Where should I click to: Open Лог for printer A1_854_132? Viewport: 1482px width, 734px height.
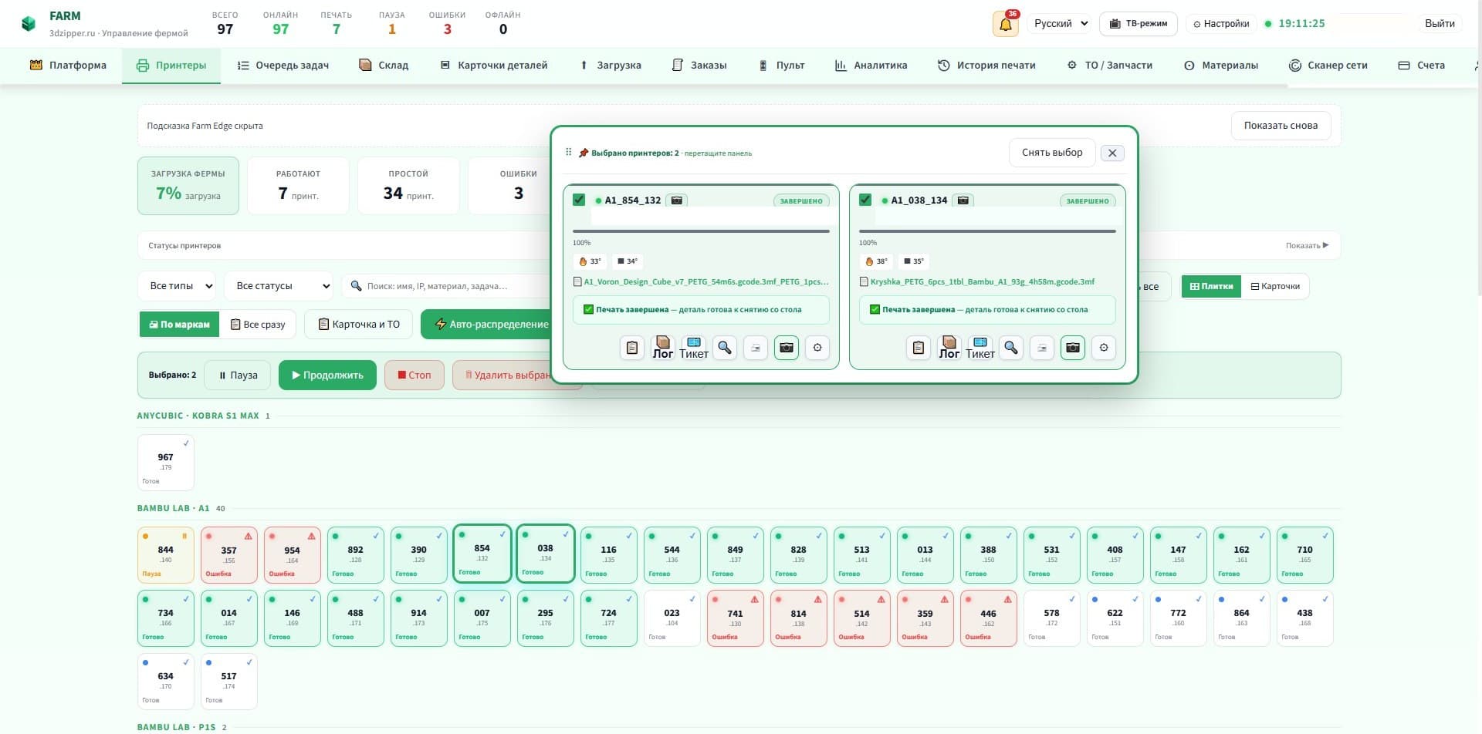[663, 348]
